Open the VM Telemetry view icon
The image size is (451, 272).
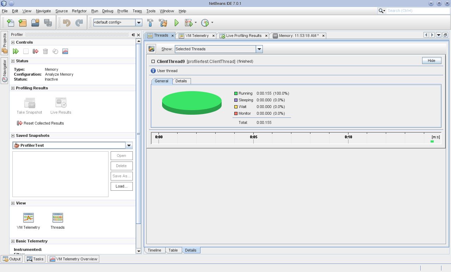[29, 218]
